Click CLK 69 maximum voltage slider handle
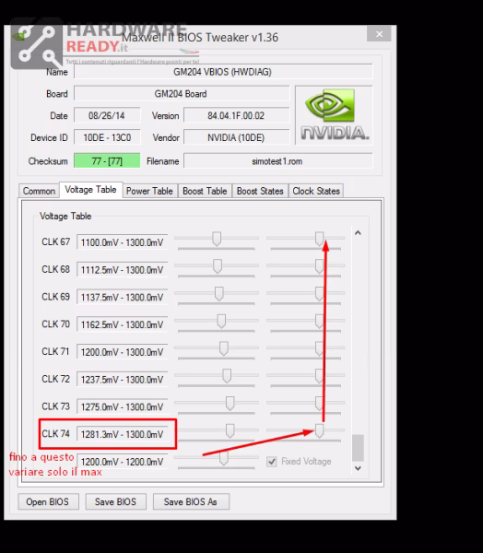The image size is (483, 553). (x=319, y=294)
